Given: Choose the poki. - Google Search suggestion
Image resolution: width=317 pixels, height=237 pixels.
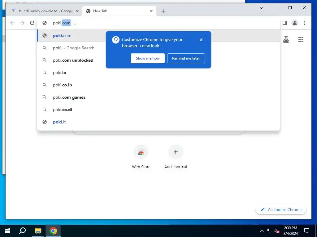Looking at the screenshot, I should [158, 48].
